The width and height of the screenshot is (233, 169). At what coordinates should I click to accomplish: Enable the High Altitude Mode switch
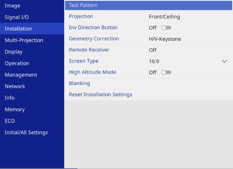[x=166, y=72]
